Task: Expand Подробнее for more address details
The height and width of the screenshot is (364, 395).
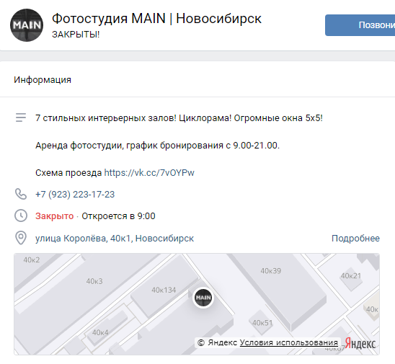Action: click(x=355, y=239)
